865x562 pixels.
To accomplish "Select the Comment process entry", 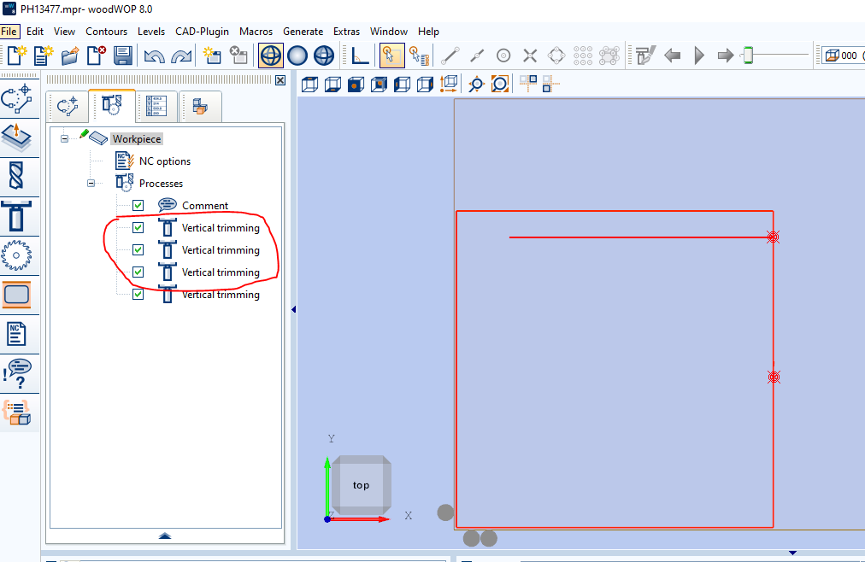I will [x=204, y=206].
